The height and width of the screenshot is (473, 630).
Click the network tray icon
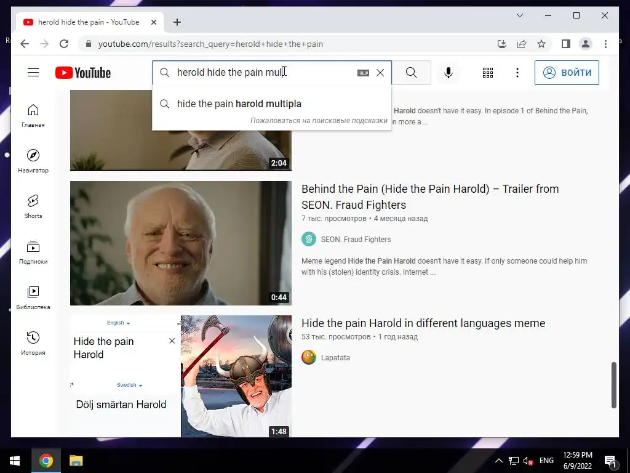[x=514, y=461]
